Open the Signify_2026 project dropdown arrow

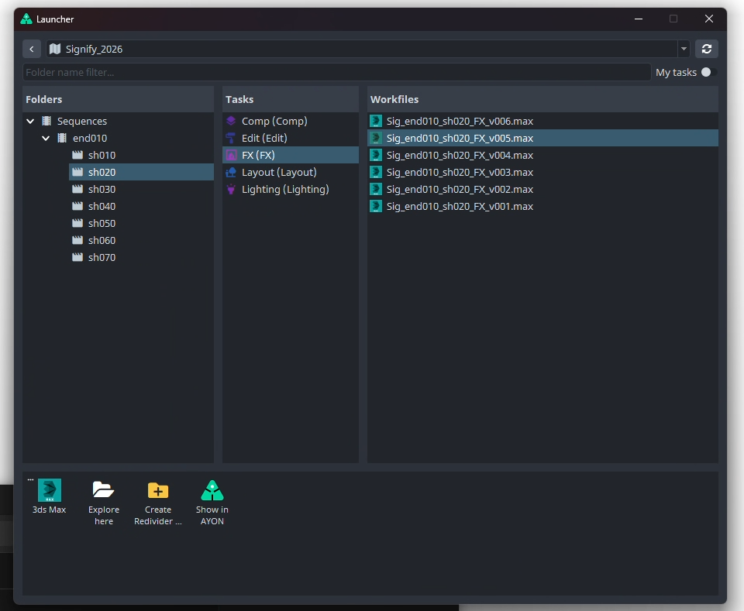pyautogui.click(x=684, y=49)
